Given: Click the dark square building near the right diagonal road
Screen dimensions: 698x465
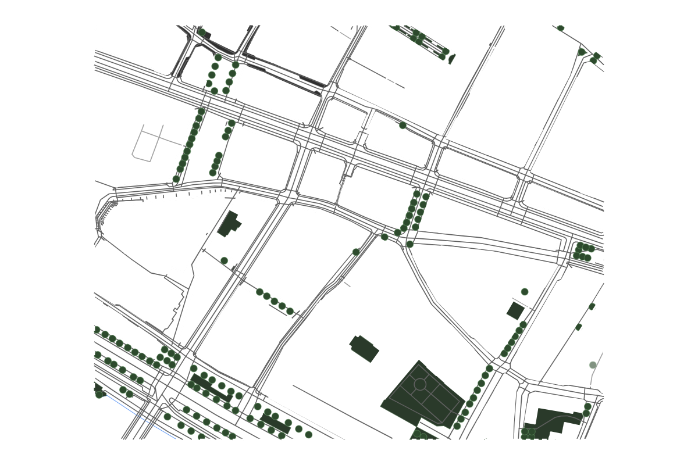Looking at the screenshot, I should [x=515, y=310].
